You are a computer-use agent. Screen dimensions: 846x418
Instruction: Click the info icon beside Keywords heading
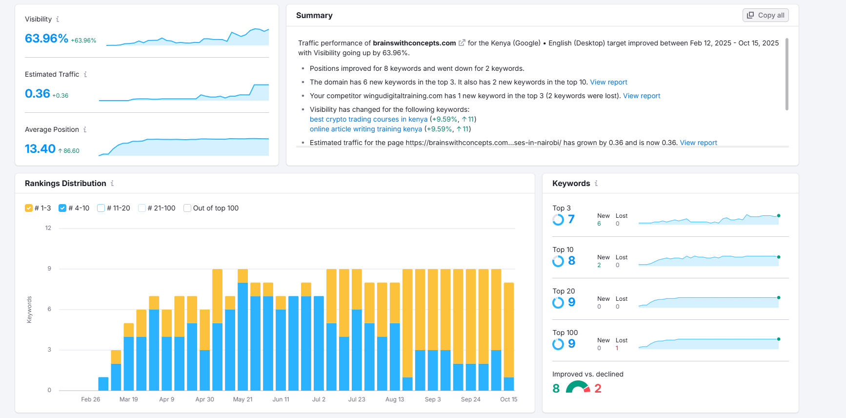click(596, 184)
